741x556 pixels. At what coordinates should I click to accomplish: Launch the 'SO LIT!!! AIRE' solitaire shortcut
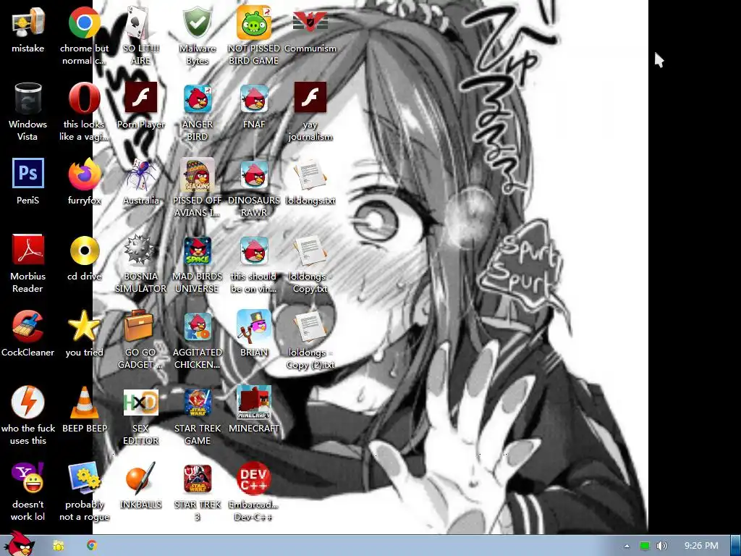(x=140, y=22)
